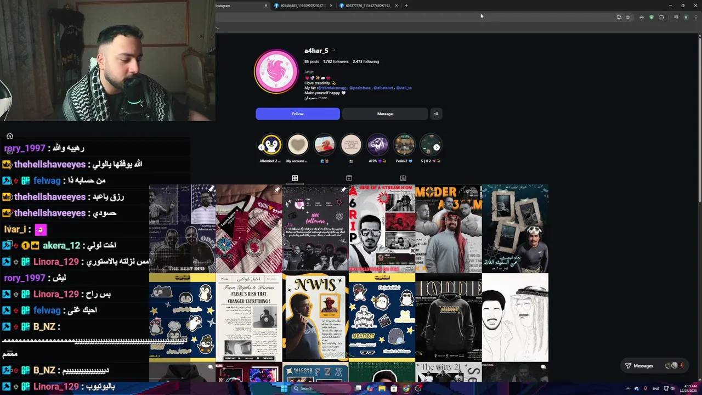Open the Peaks 2 story highlight
Viewport: 702px width, 395px height.
404,145
